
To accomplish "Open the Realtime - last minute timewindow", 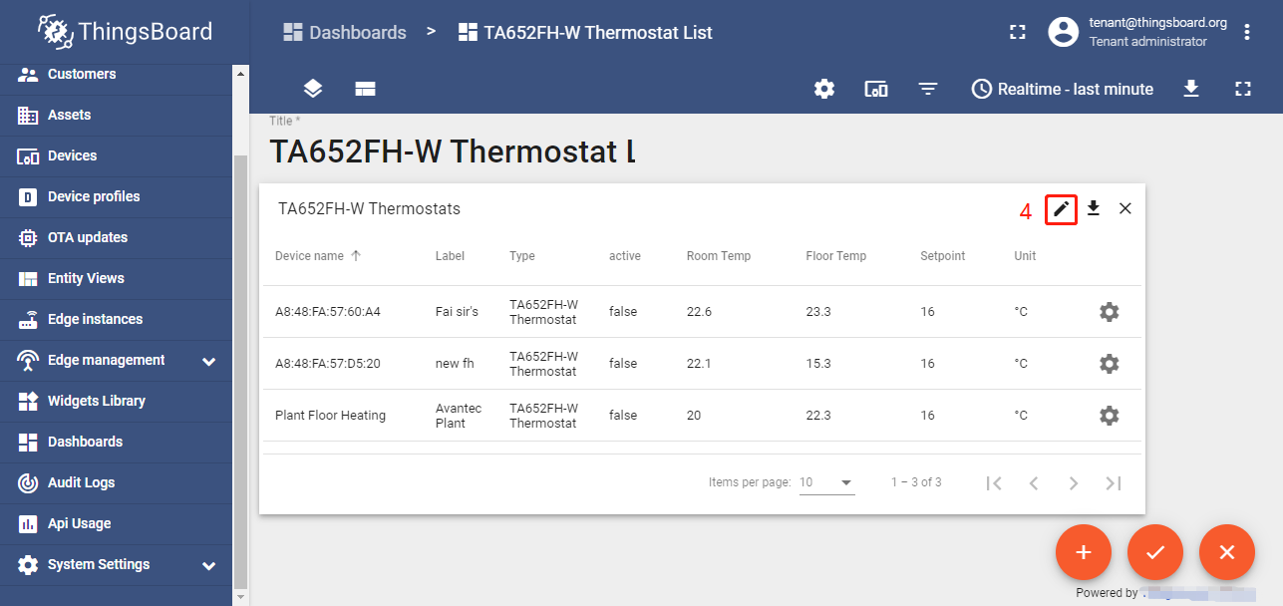I will (x=1062, y=89).
